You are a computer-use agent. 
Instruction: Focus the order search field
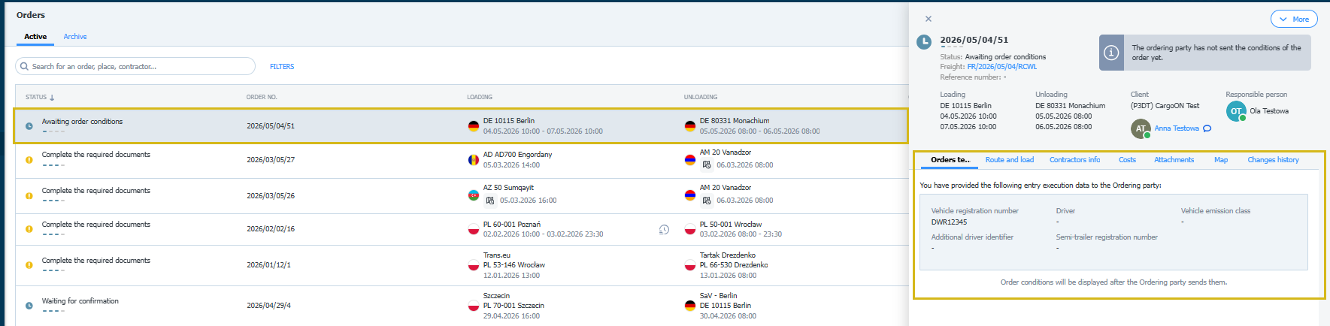tap(135, 66)
